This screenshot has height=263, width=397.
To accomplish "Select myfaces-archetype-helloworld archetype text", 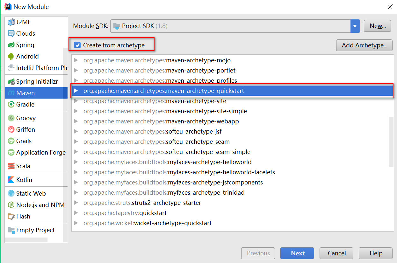I will (210, 162).
